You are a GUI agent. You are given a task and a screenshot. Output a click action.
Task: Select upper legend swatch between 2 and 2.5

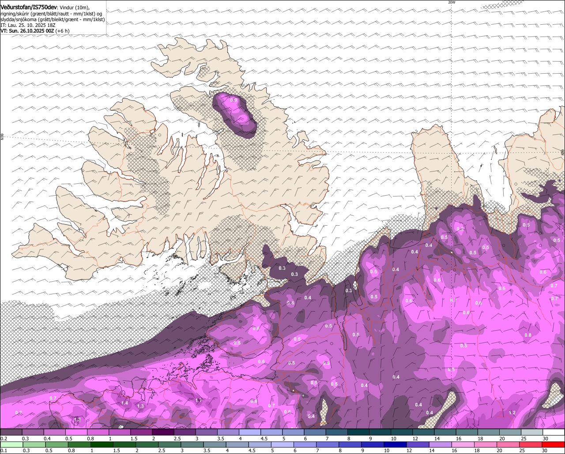coord(163,432)
